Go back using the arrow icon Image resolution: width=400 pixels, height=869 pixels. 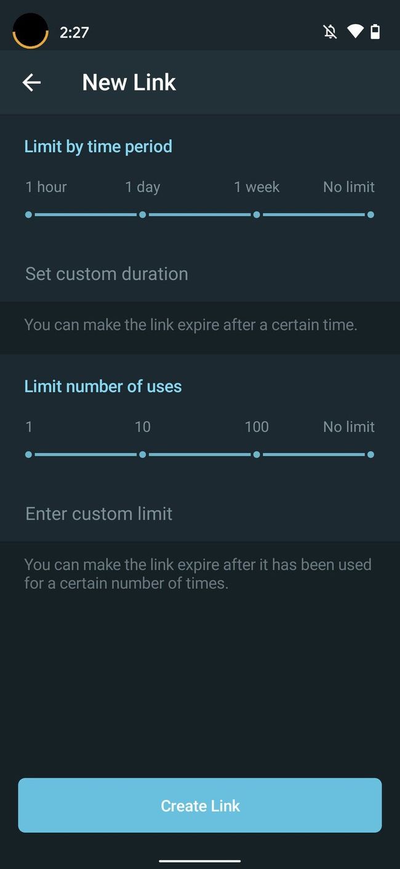31,82
